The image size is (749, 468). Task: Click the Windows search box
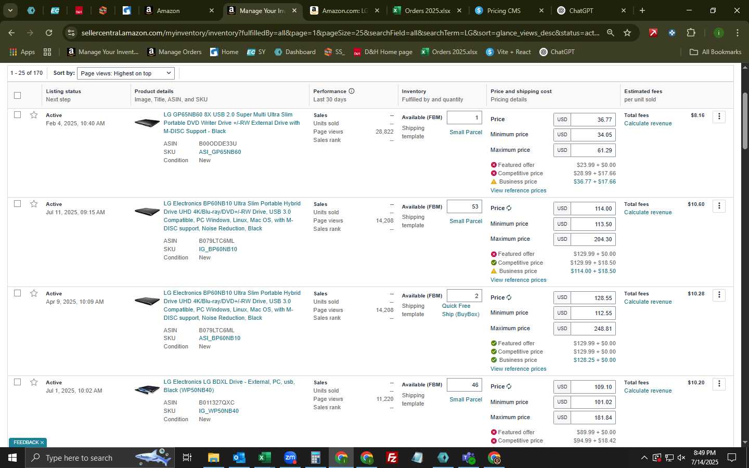pyautogui.click(x=99, y=458)
